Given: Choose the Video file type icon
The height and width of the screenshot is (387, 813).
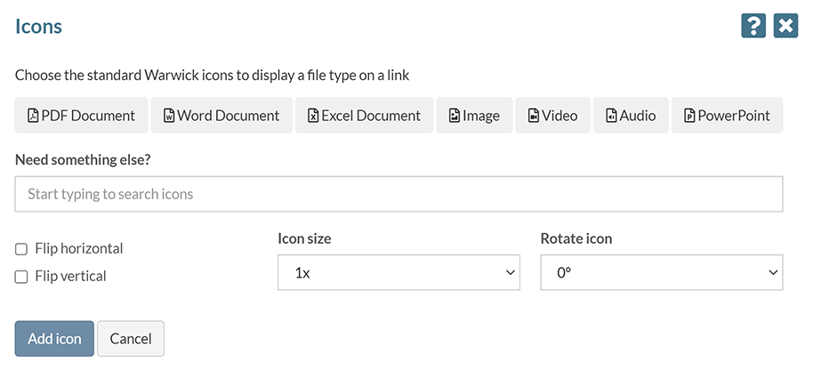Looking at the screenshot, I should 552,116.
